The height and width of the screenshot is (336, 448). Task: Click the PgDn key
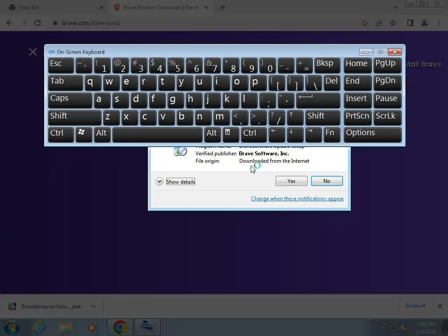(387, 83)
